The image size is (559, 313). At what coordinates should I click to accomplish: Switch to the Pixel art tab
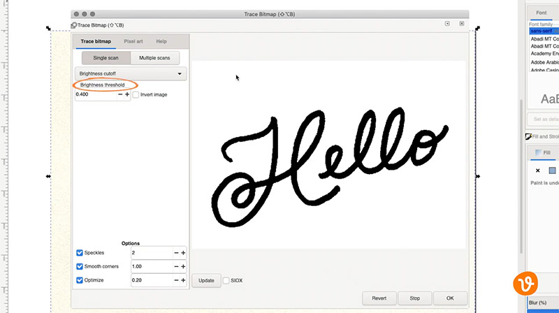point(133,41)
